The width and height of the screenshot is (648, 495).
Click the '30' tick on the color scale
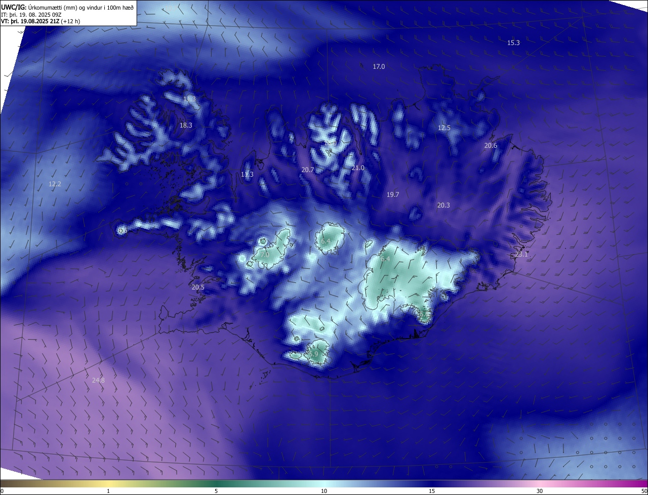click(540, 491)
